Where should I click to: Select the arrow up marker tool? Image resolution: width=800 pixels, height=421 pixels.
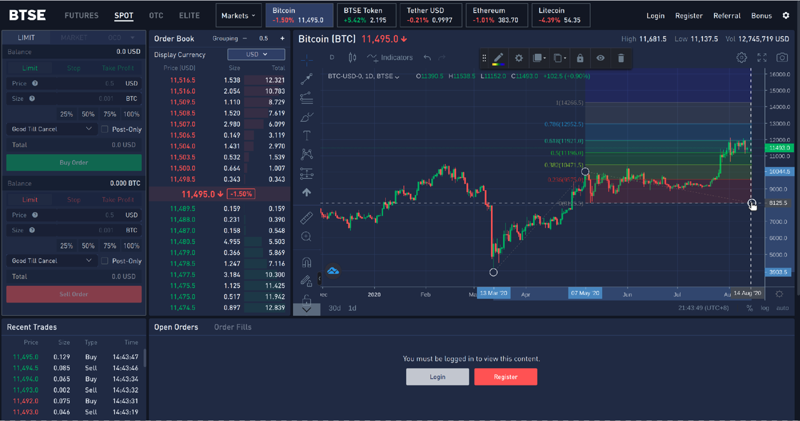pyautogui.click(x=306, y=192)
